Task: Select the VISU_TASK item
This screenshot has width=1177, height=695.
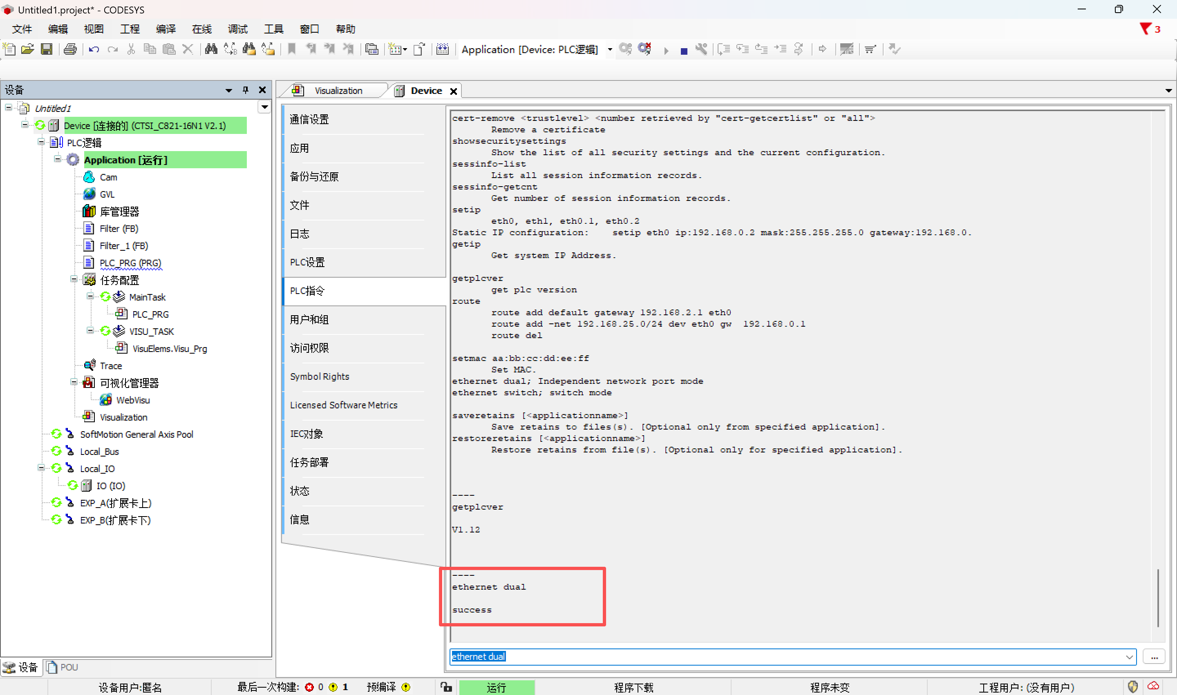Action: tap(151, 332)
